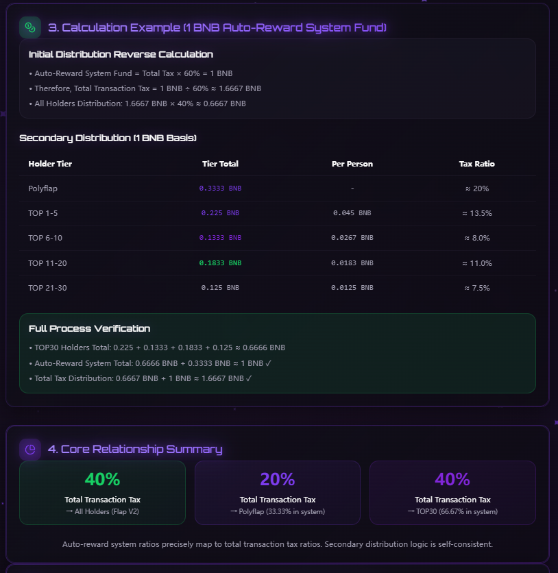Click the green 0.1833 BNB tier total
Image resolution: width=558 pixels, height=573 pixels.
(x=220, y=263)
